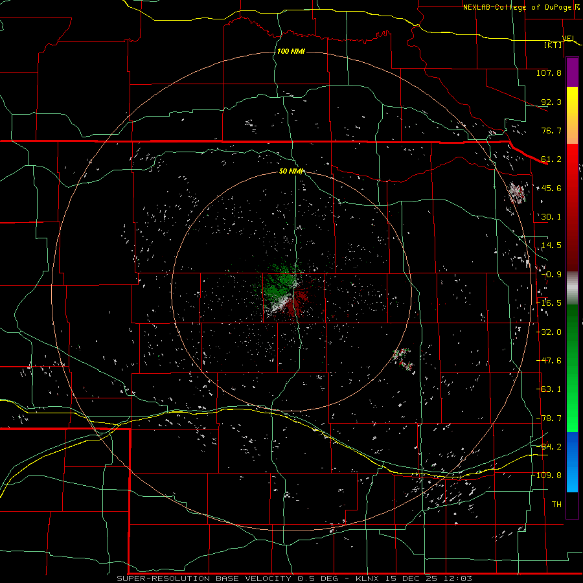Click the TH label under the color bar
The height and width of the screenshot is (583, 583).
(556, 504)
